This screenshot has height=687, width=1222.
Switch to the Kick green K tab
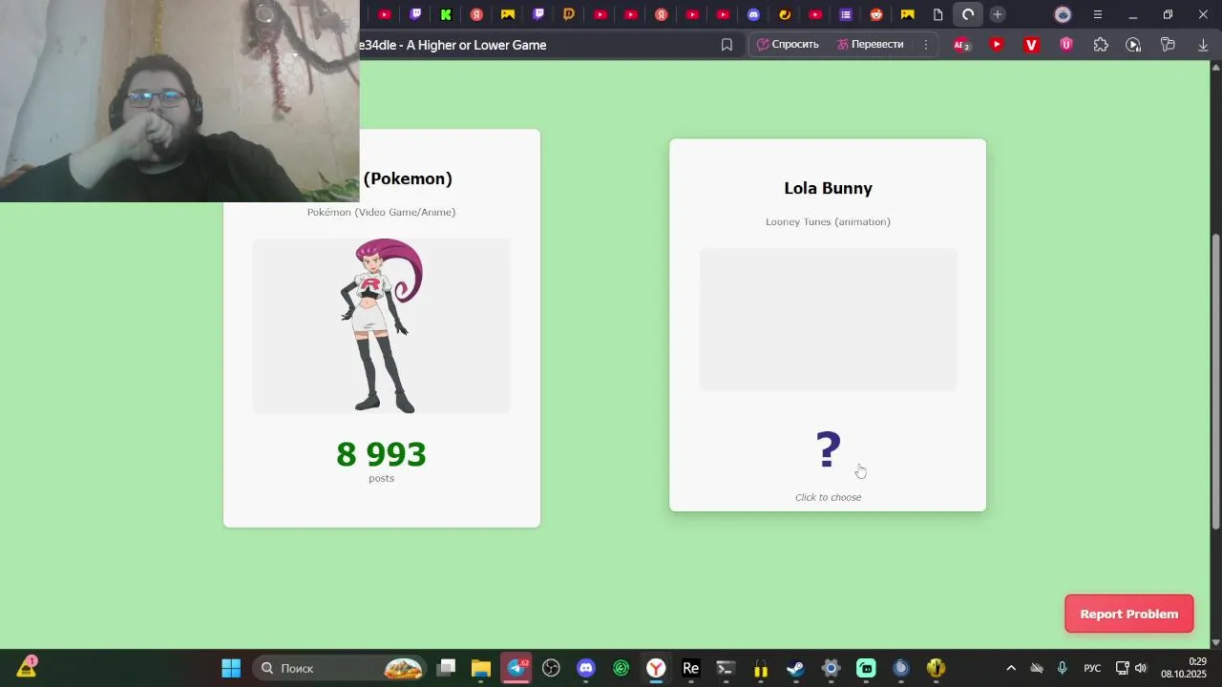tap(446, 14)
